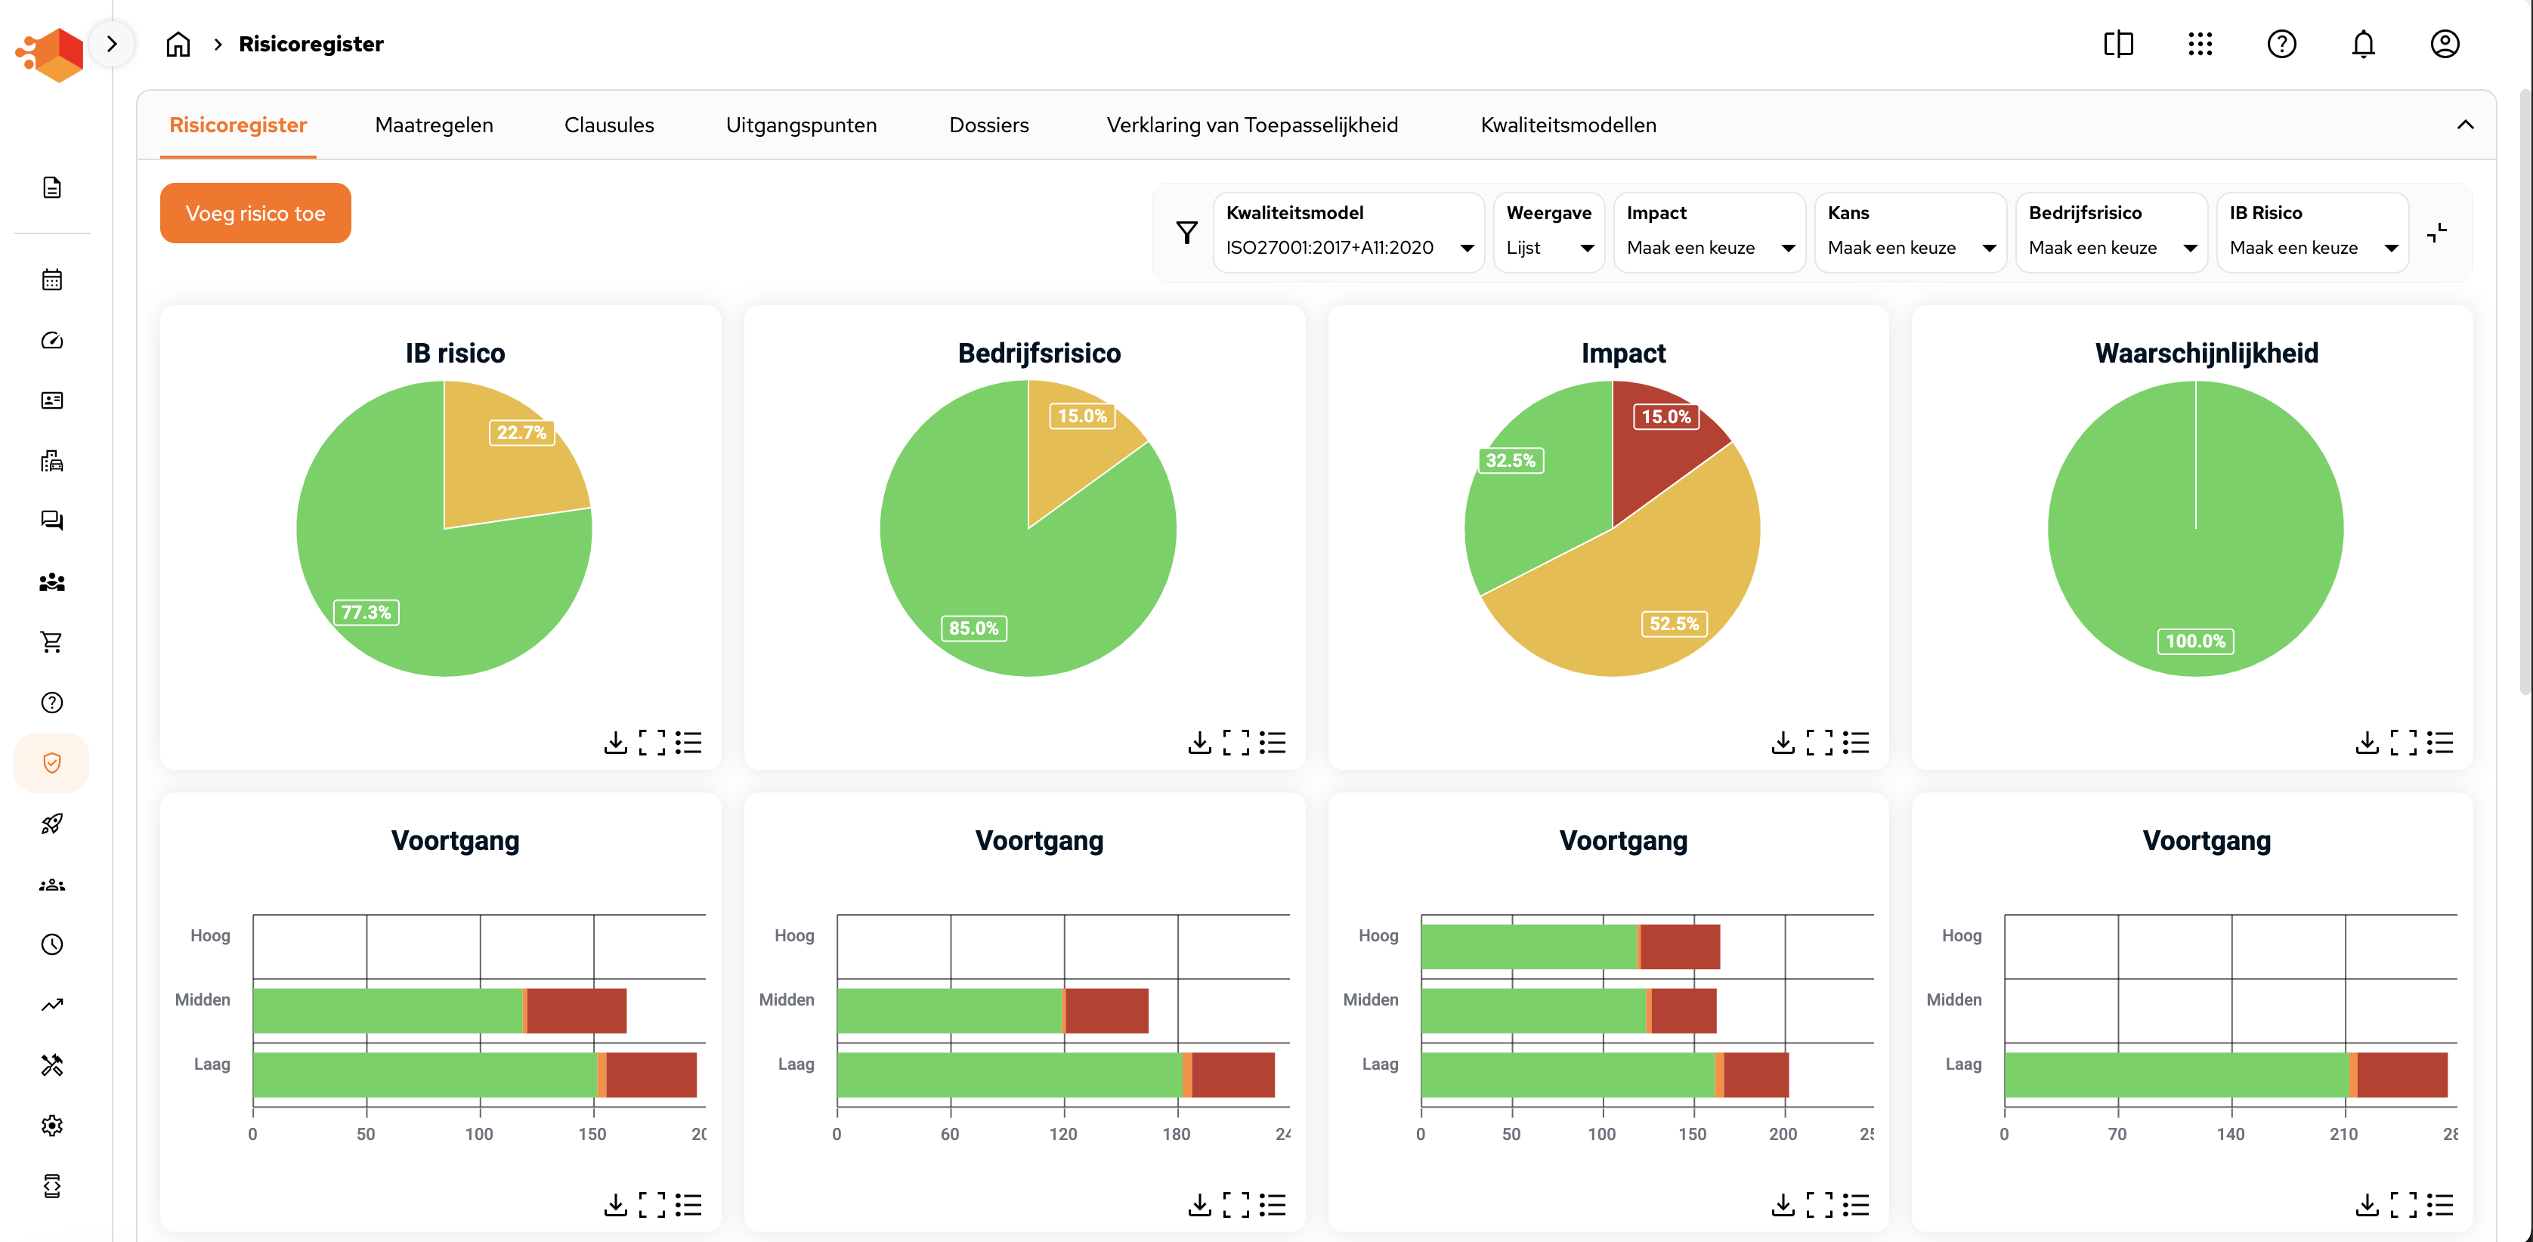Open the notifications bell

(2363, 45)
